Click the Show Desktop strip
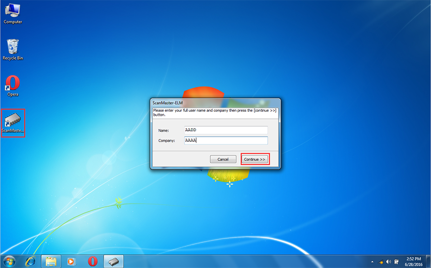Viewport: 431px width, 268px height. click(x=429, y=261)
